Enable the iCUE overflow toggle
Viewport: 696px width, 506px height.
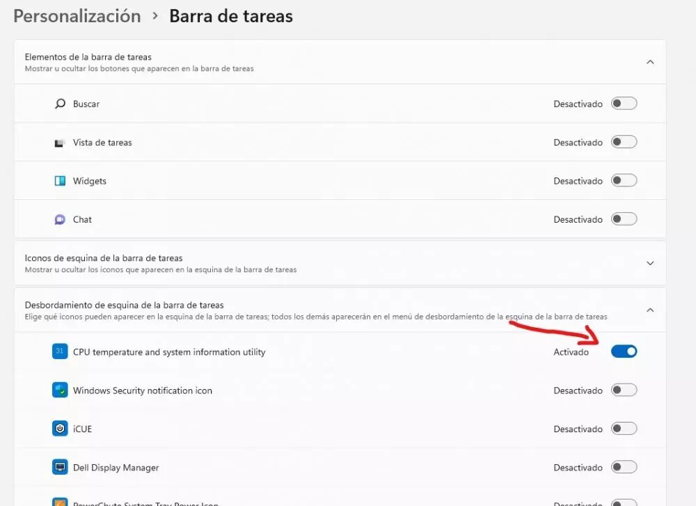624,429
